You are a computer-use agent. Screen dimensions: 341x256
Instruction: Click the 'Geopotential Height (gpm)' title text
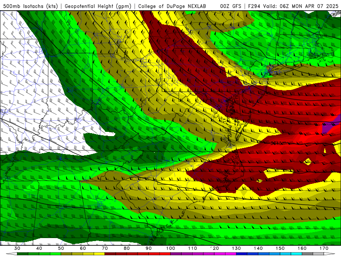[x=98, y=6]
